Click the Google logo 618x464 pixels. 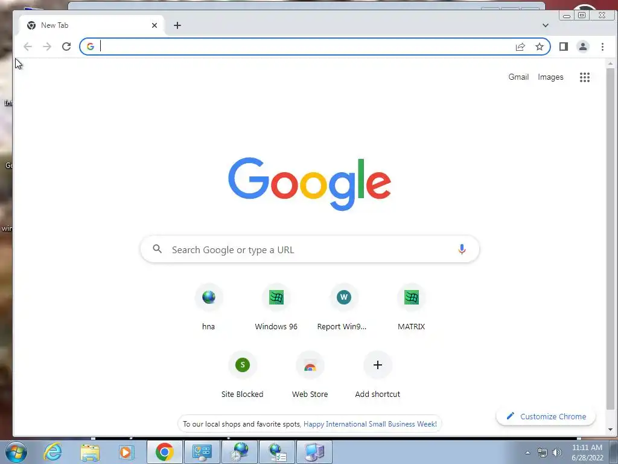310,184
